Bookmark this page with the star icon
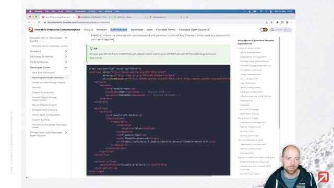The height and width of the screenshot is (188, 334). [x=271, y=22]
